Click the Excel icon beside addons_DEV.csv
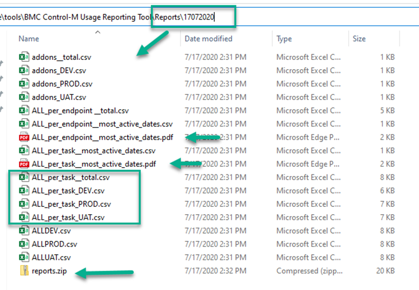This screenshot has height=290, width=419. [24, 70]
